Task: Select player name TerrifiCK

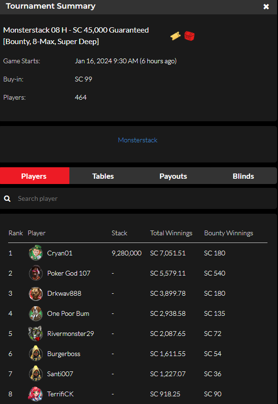Action: [x=60, y=393]
